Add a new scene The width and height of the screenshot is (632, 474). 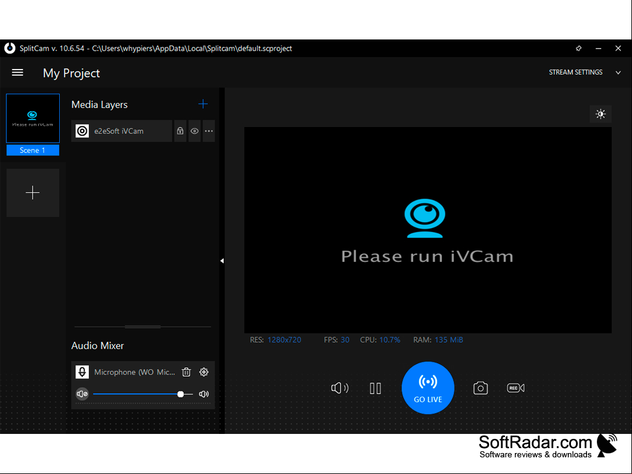coord(33,193)
